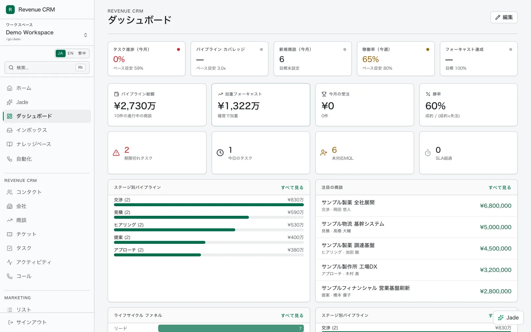Open the 会社 building icon
531x332 pixels.
pyautogui.click(x=10, y=206)
